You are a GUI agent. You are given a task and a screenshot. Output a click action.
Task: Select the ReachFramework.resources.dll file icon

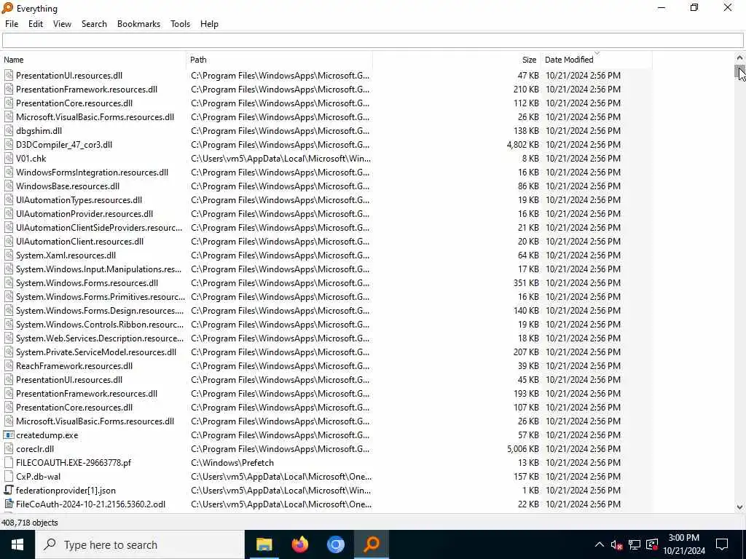[x=9, y=366]
